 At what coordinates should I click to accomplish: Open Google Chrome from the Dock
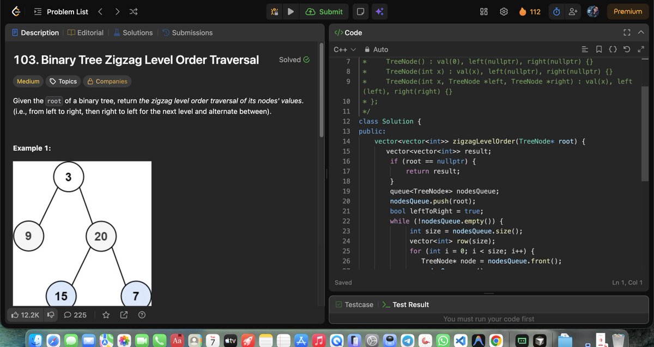496,340
